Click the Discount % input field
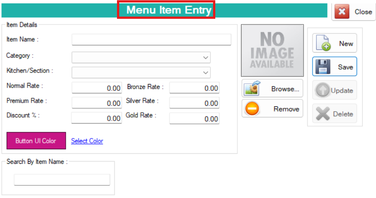Viewport: 376px width, 198px height. pyautogui.click(x=97, y=118)
